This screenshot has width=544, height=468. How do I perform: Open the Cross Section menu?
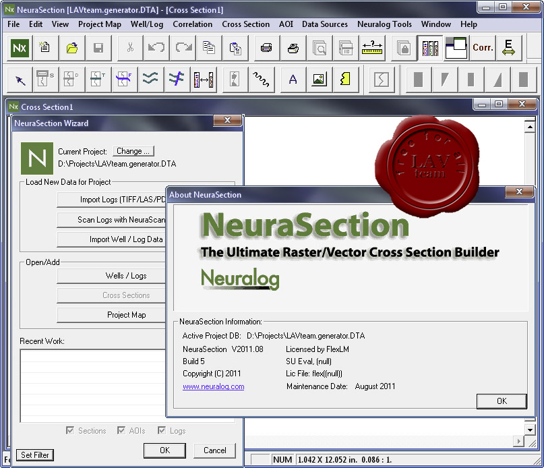(x=245, y=24)
